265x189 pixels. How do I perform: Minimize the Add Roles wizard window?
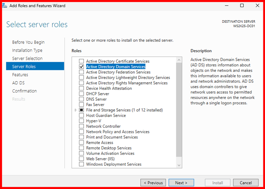click(x=227, y=6)
